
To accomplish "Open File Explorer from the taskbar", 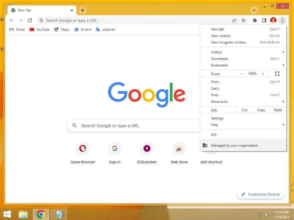I will 23,214.
